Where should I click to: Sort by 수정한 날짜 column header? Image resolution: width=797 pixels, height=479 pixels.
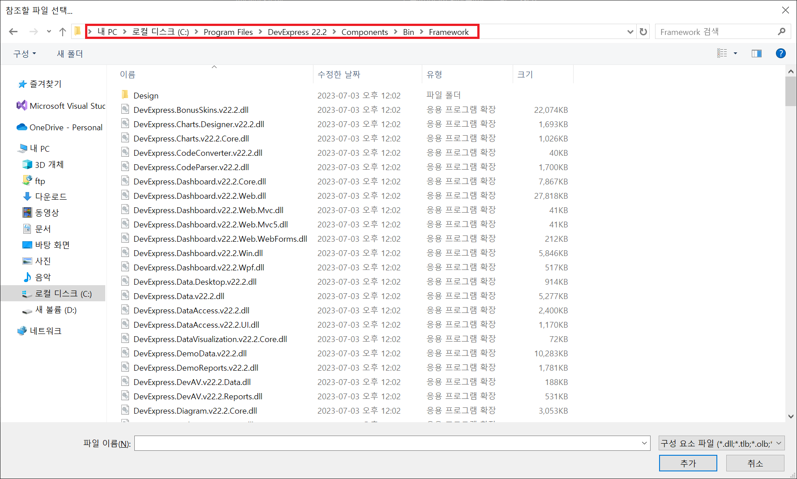pos(367,74)
